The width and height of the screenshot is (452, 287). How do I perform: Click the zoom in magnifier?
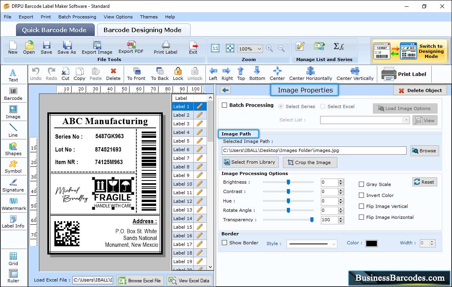(270, 48)
